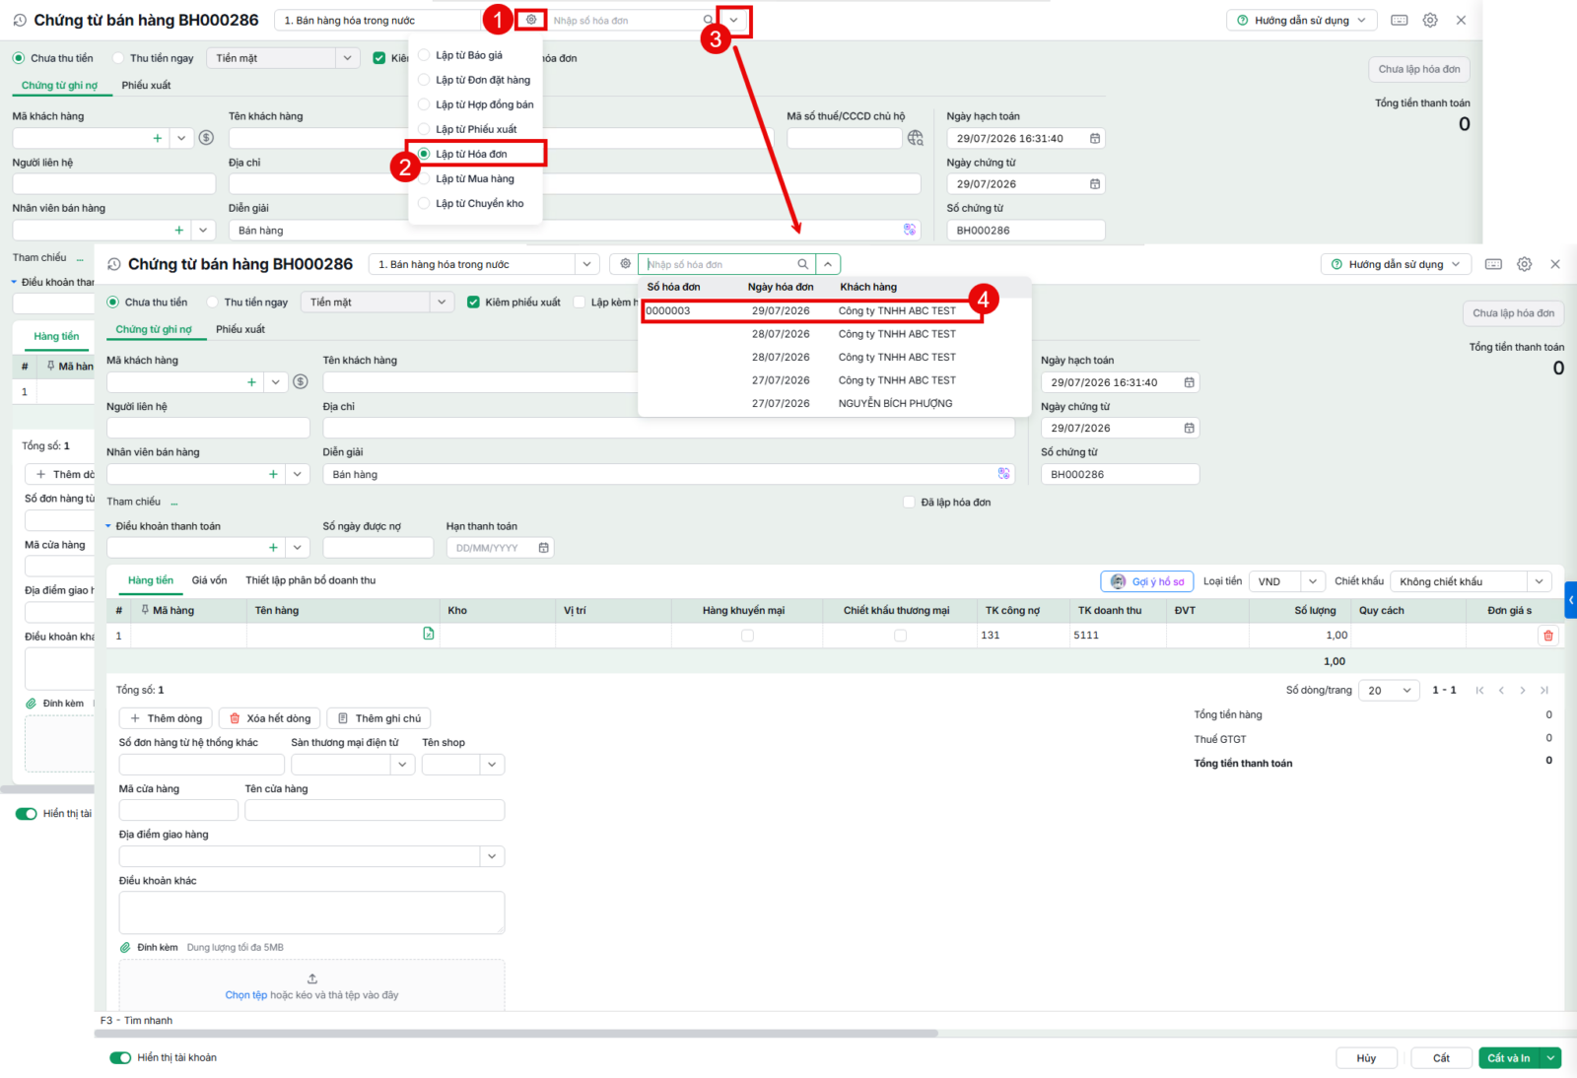This screenshot has height=1078, width=1577.
Task: Click dollar icon beside front window Mã khách hàng
Action: [x=301, y=382]
